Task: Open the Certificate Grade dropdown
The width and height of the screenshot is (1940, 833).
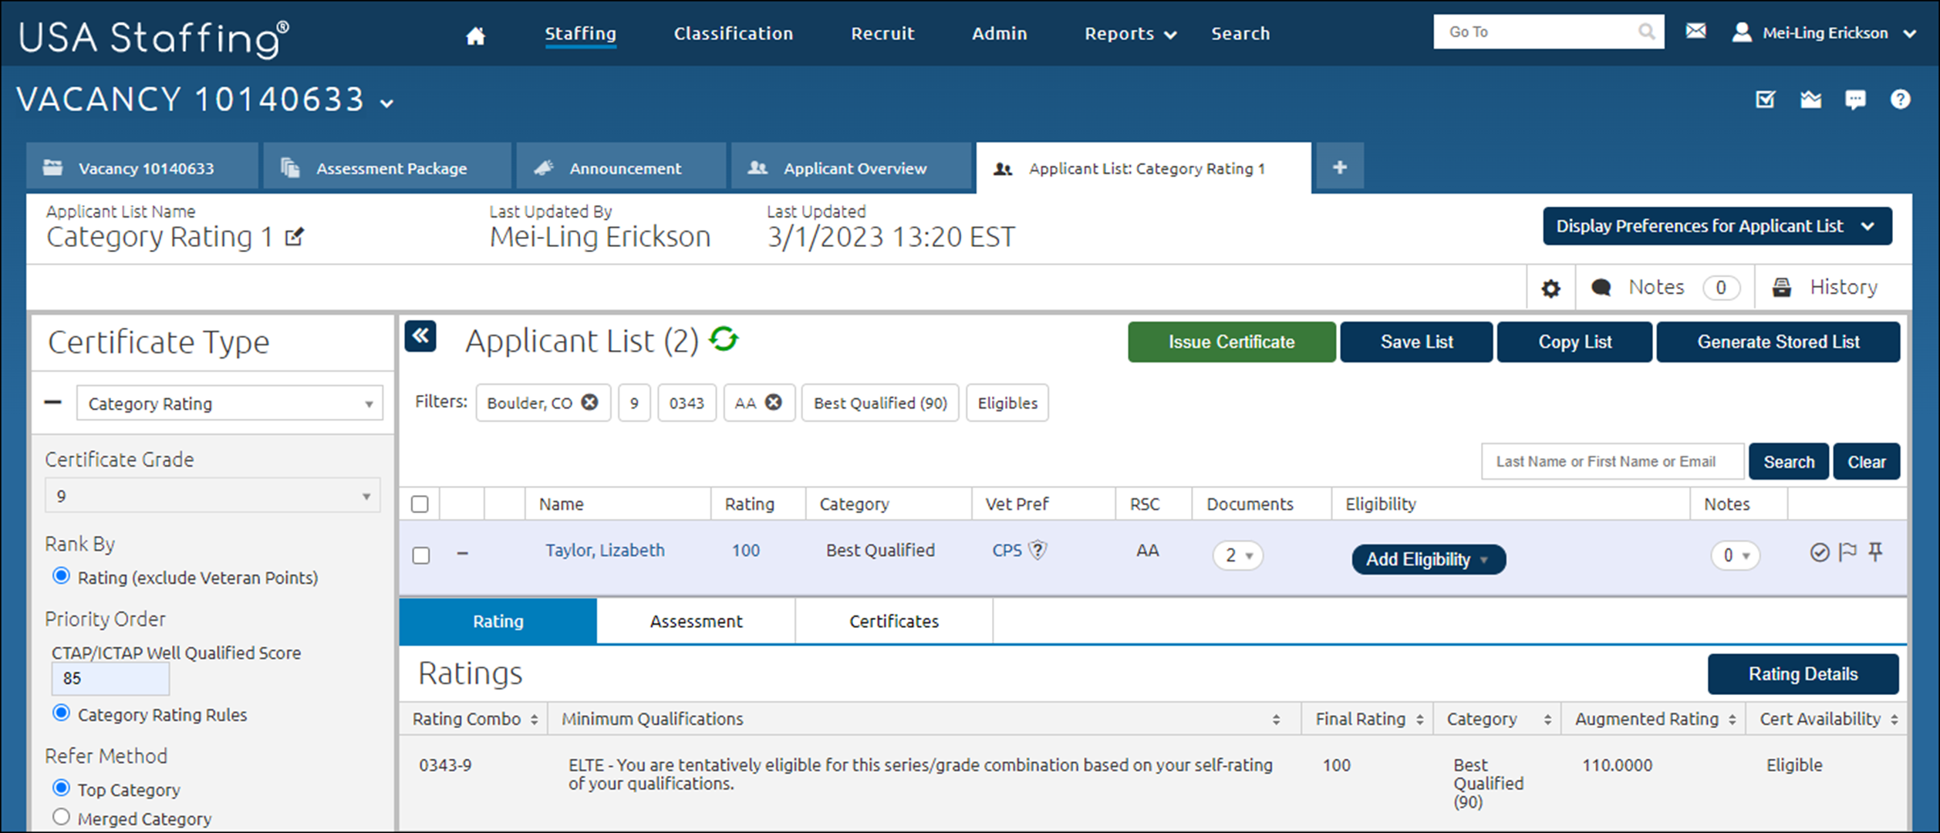Action: (212, 496)
